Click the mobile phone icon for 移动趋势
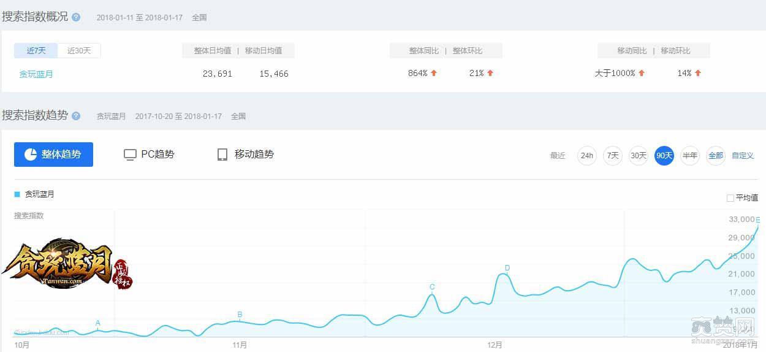 pos(222,155)
